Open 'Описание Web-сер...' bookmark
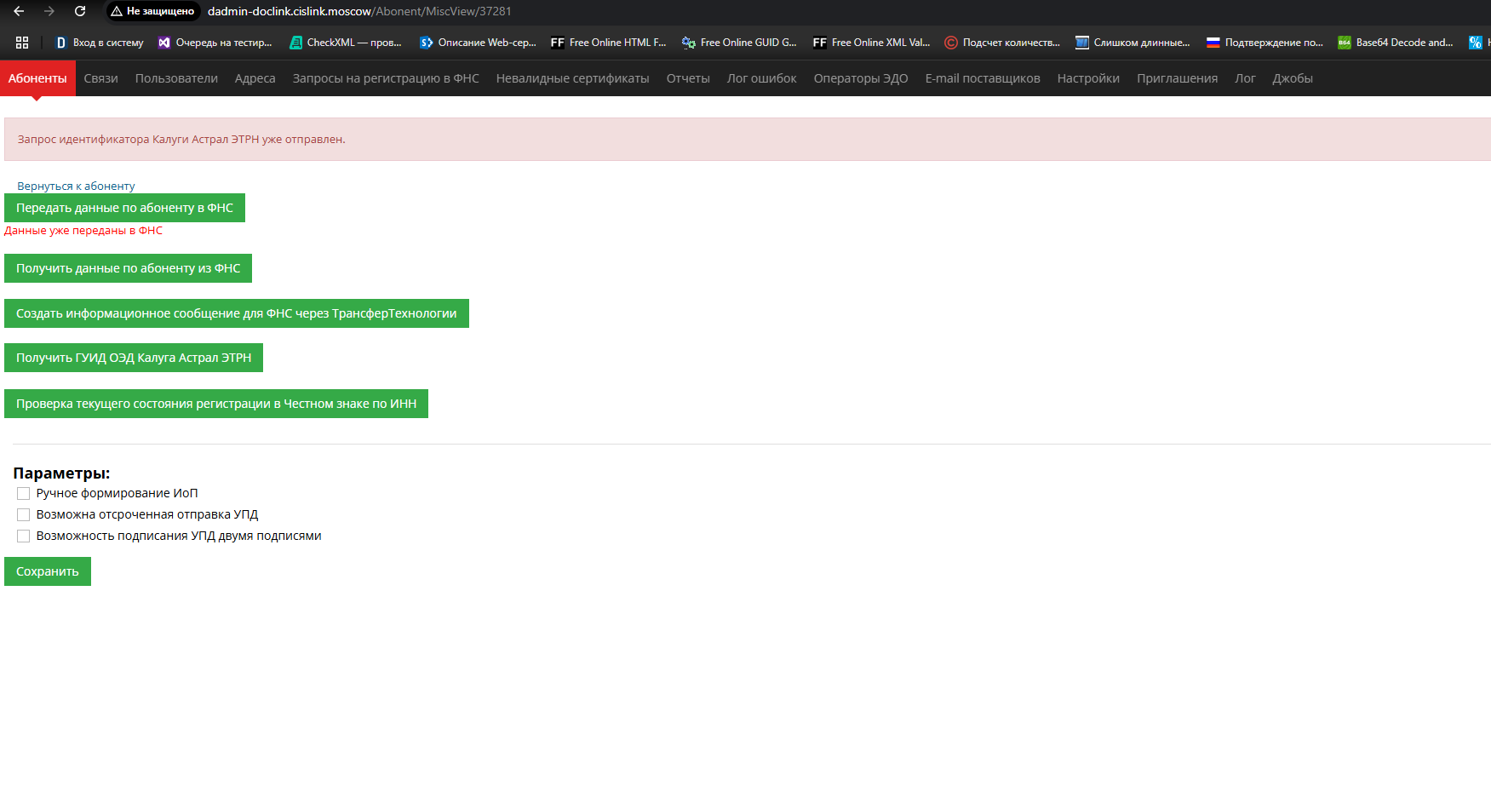Viewport: 1491px width, 786px height. 478,42
